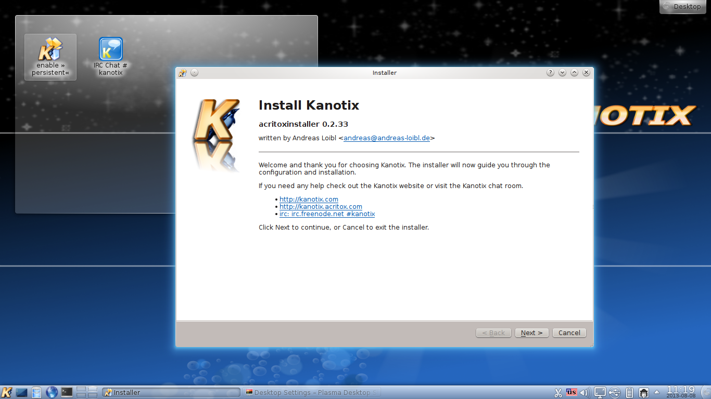Open the USB device notifier in tray

click(615, 392)
